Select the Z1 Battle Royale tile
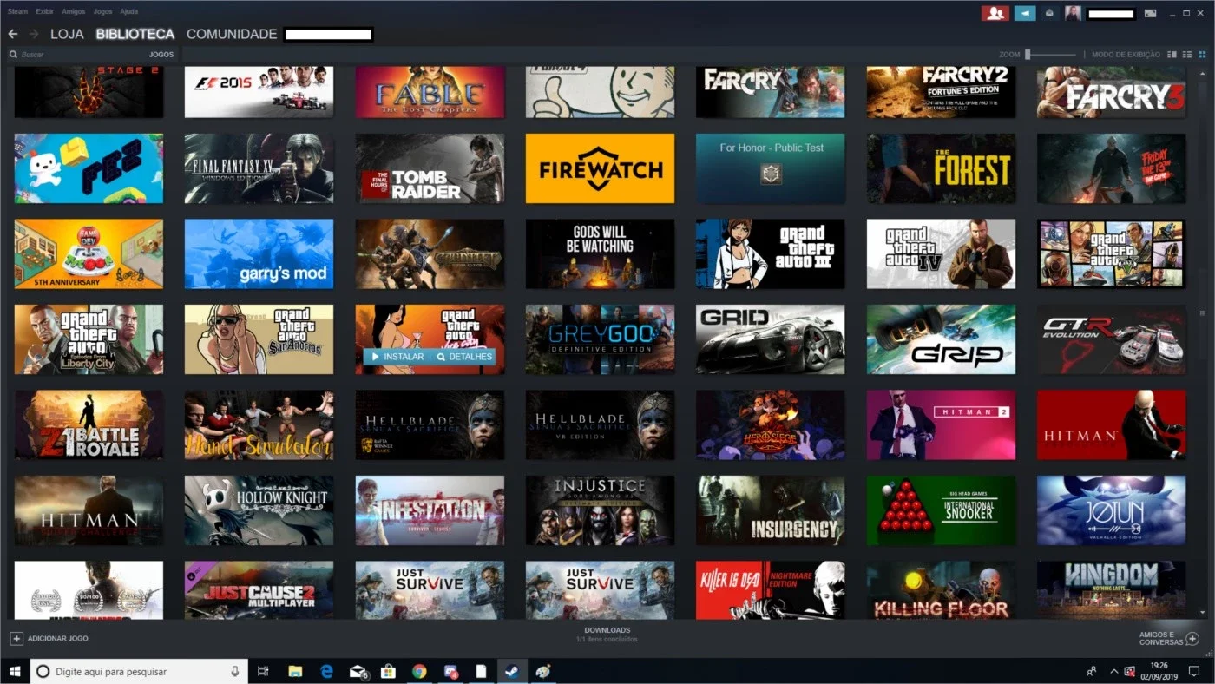This screenshot has height=684, width=1215. coord(89,424)
